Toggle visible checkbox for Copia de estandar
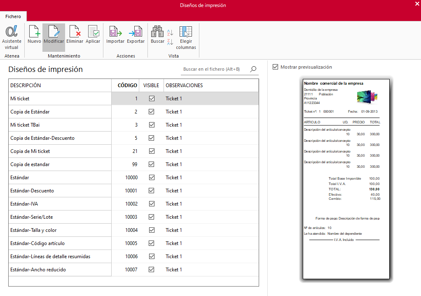This screenshot has height=296, width=421. (x=152, y=164)
